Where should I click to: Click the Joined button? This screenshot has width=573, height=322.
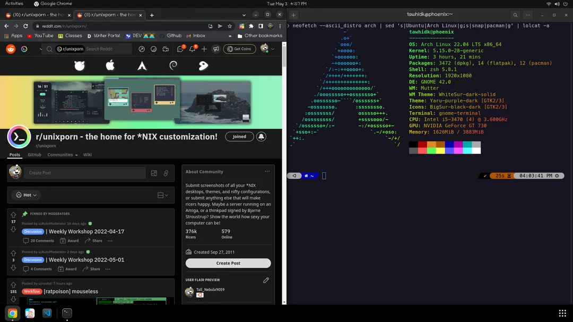click(239, 136)
